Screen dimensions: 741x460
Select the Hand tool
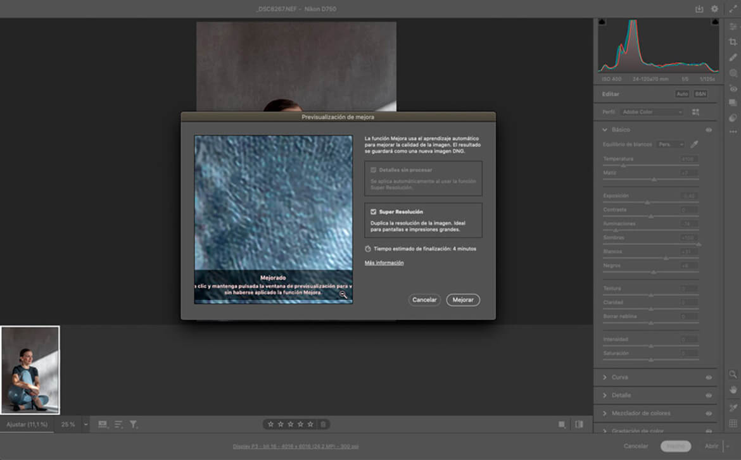pyautogui.click(x=733, y=390)
